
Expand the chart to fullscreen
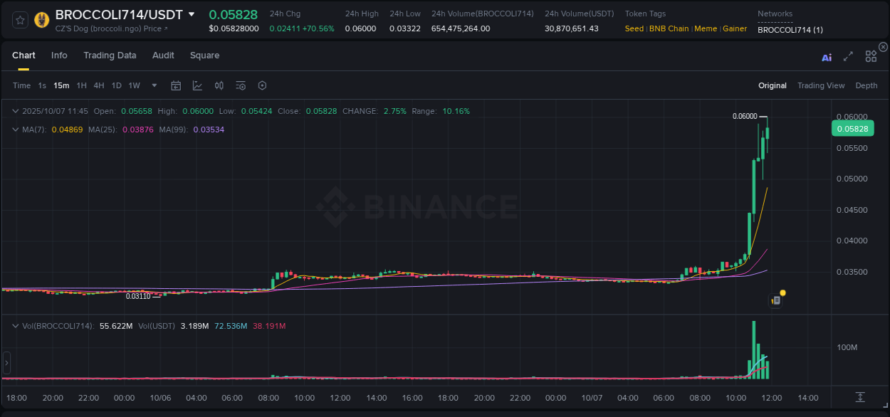[x=848, y=57]
